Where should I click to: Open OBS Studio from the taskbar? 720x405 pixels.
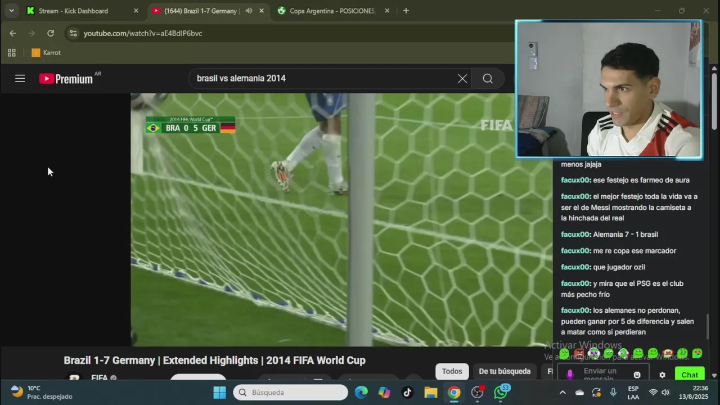click(x=478, y=393)
